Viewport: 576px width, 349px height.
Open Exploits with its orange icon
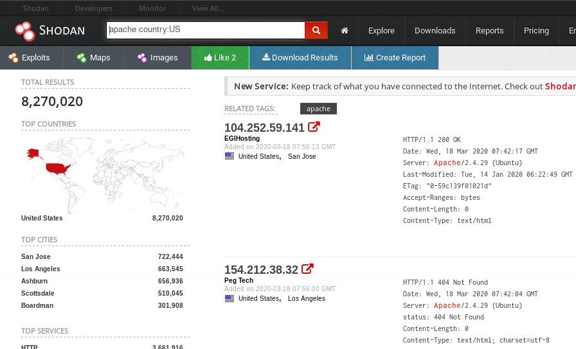(14, 58)
